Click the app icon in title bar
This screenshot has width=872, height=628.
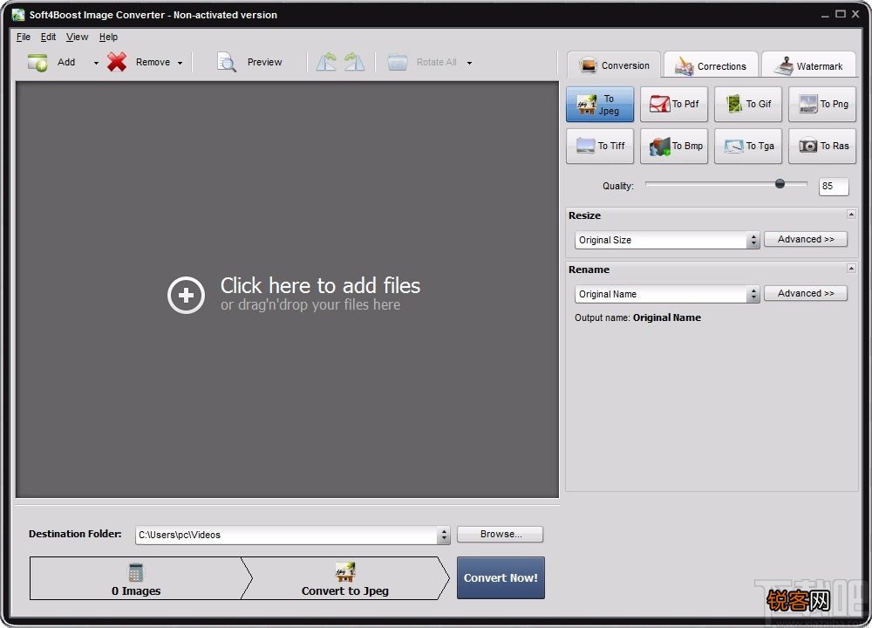(18, 15)
